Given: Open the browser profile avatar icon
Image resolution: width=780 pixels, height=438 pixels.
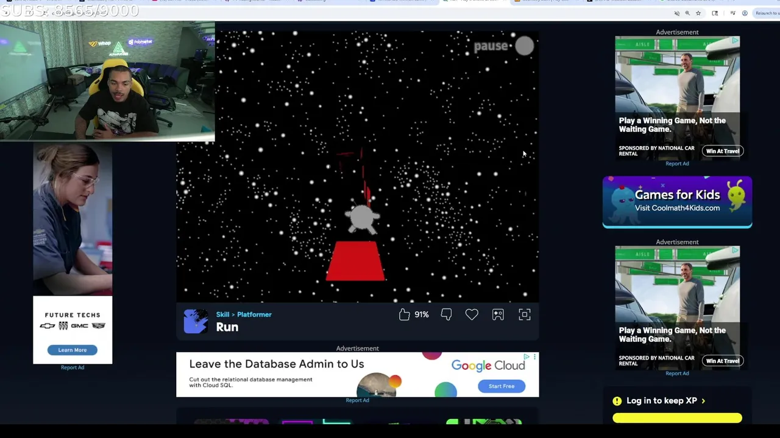Looking at the screenshot, I should (745, 13).
